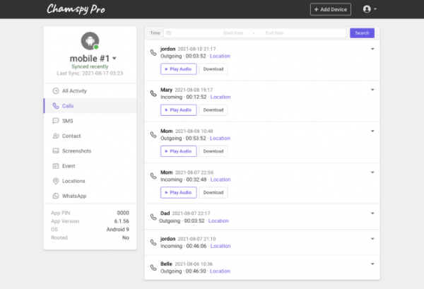Play audio for Mom 10:48 outgoing call
Screen dimensions: 424x289
point(179,151)
